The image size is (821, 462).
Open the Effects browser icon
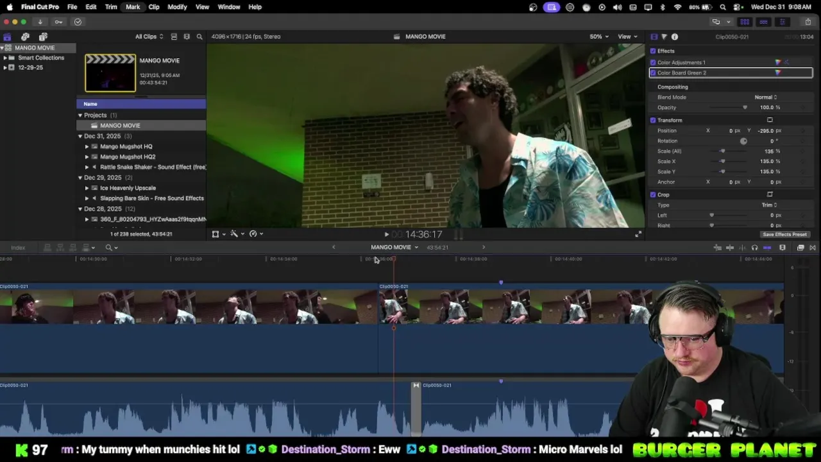(x=800, y=248)
